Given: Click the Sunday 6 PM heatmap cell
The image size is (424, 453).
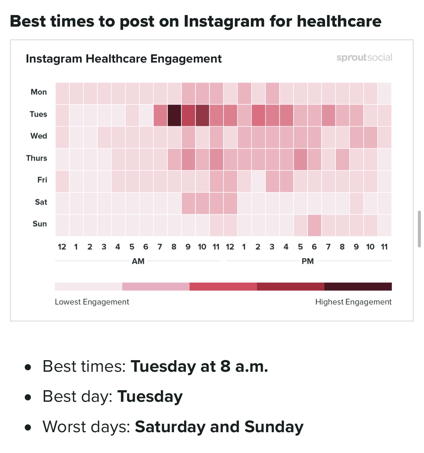Looking at the screenshot, I should point(314,225).
